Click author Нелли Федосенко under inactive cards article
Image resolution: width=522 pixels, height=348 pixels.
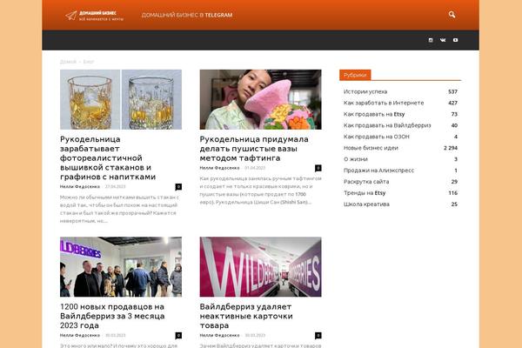pyautogui.click(x=219, y=335)
